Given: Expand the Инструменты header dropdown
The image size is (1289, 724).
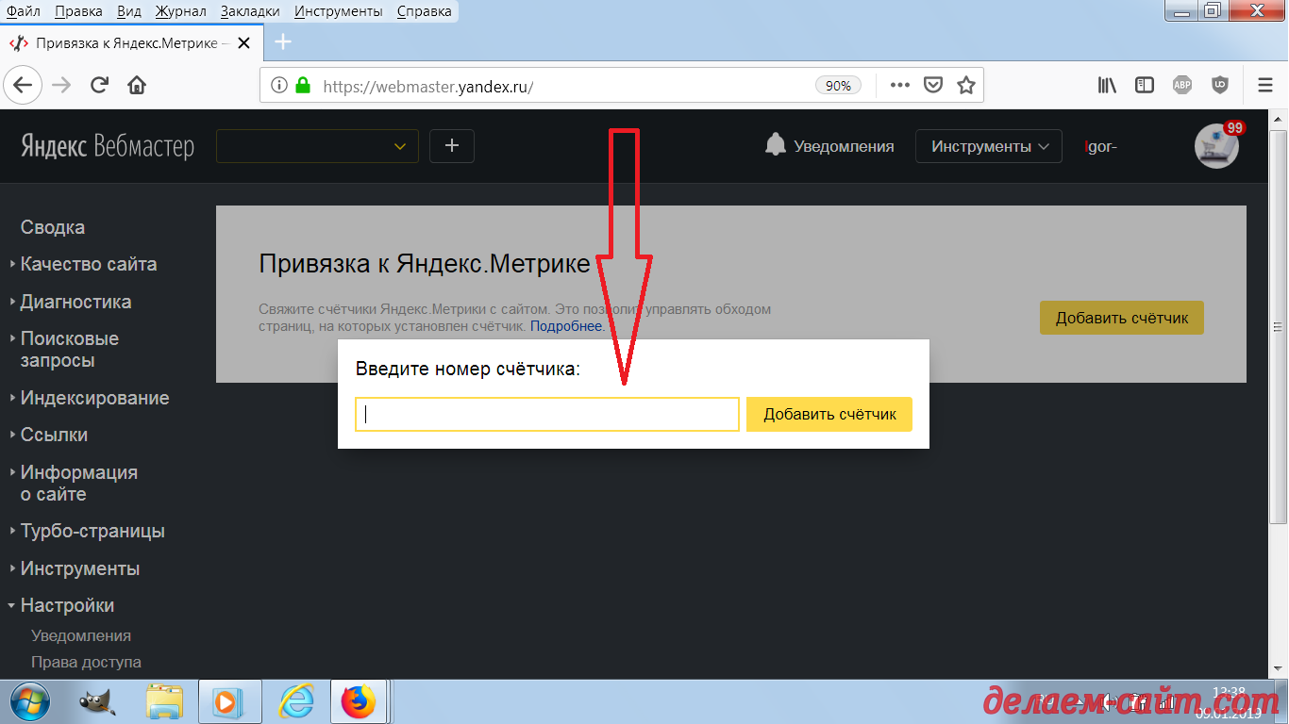Looking at the screenshot, I should [989, 146].
